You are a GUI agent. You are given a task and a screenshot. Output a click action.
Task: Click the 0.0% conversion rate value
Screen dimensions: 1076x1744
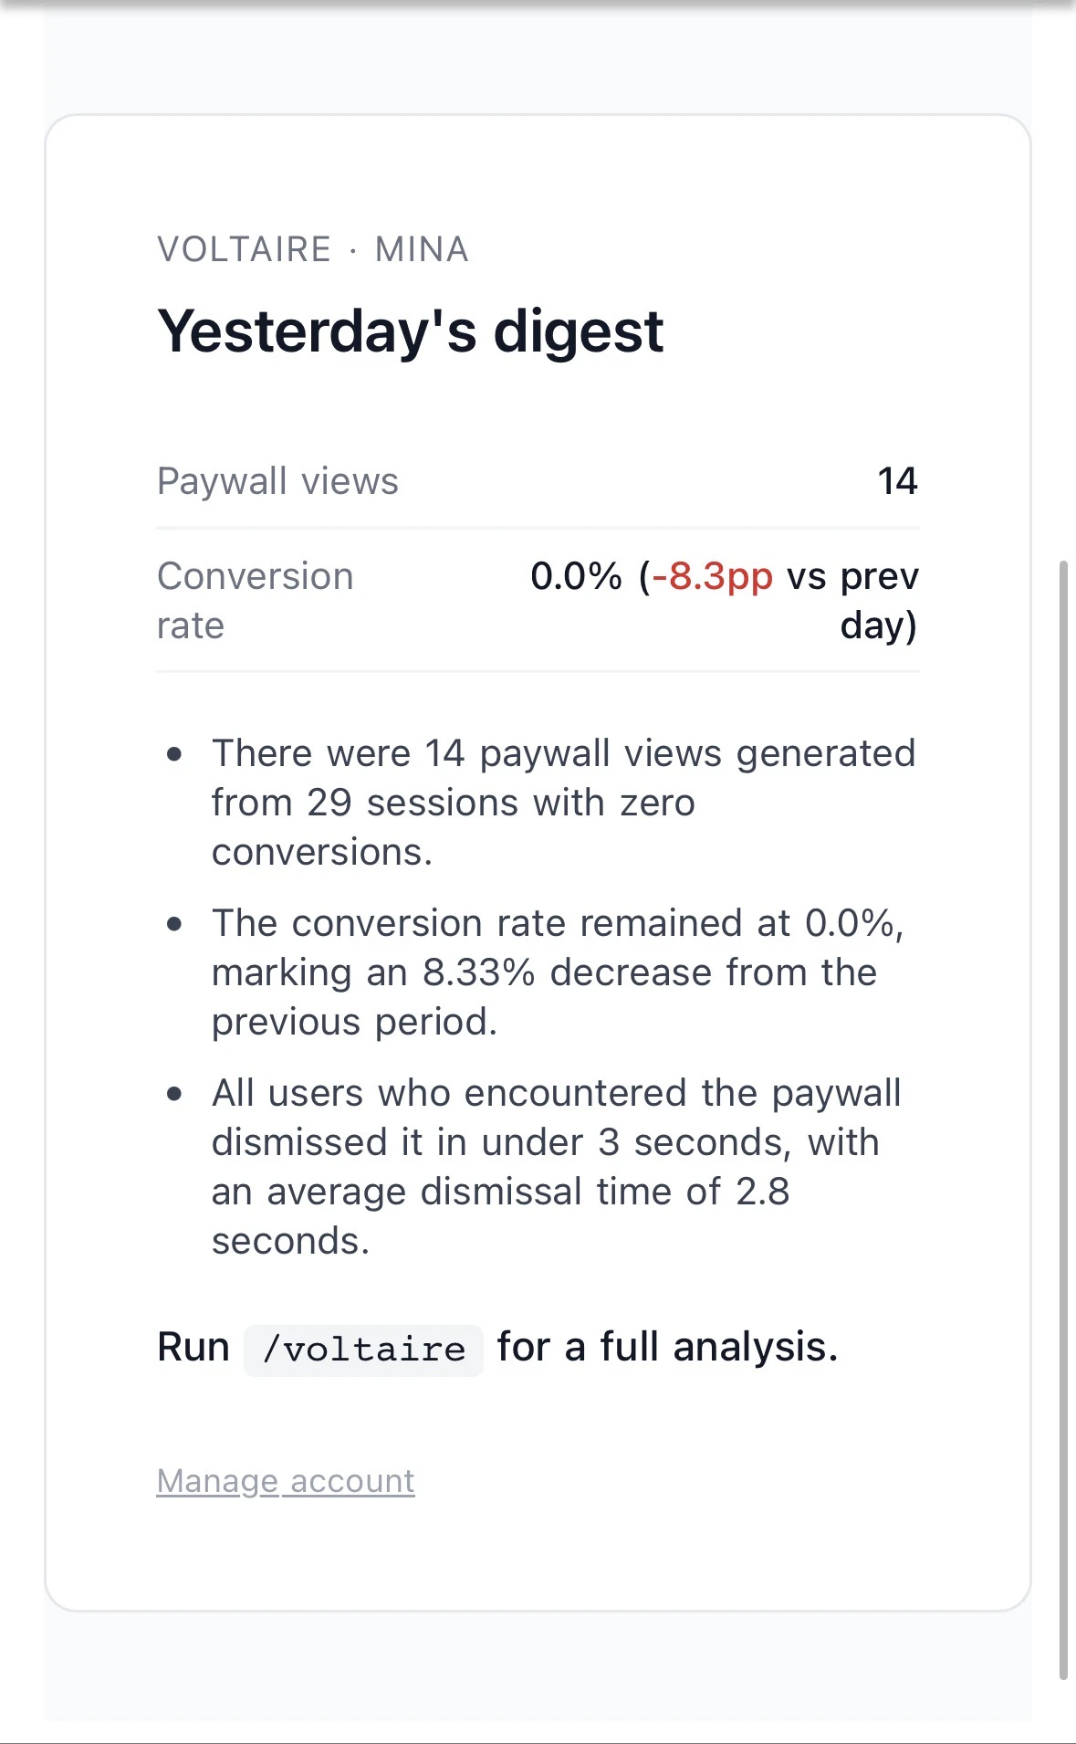pyautogui.click(x=576, y=576)
